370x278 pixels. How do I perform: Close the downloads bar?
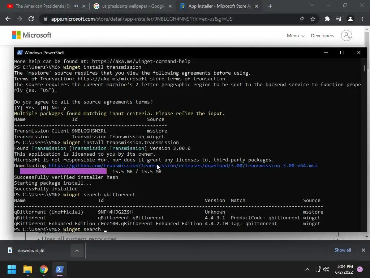tap(363, 250)
